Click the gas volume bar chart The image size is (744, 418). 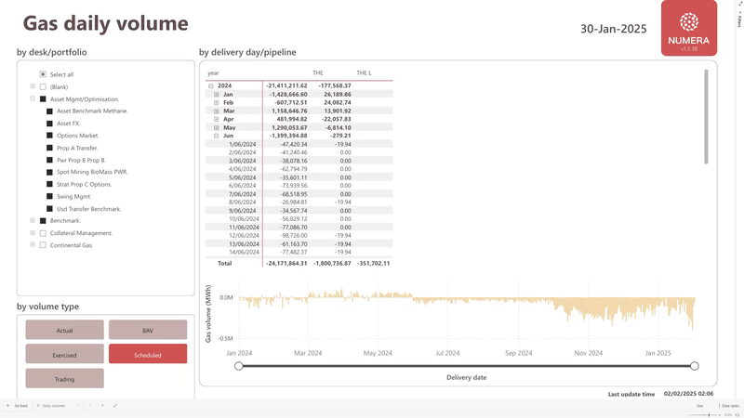pos(467,308)
